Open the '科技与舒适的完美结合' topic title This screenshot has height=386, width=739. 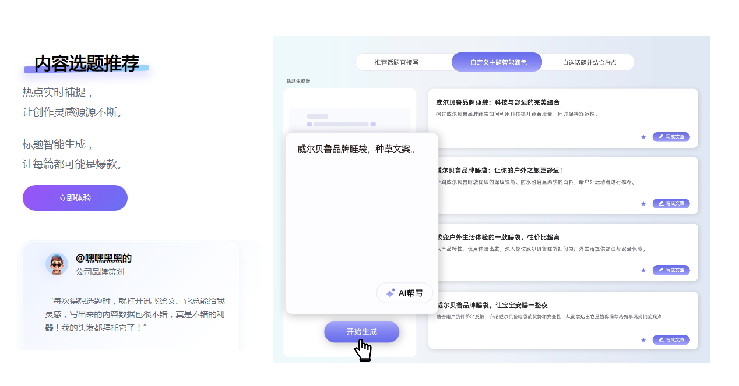tap(498, 102)
